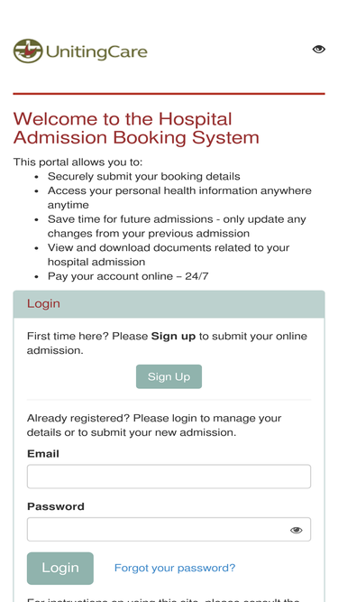
Task: Click the Login panel header
Action: click(x=169, y=303)
